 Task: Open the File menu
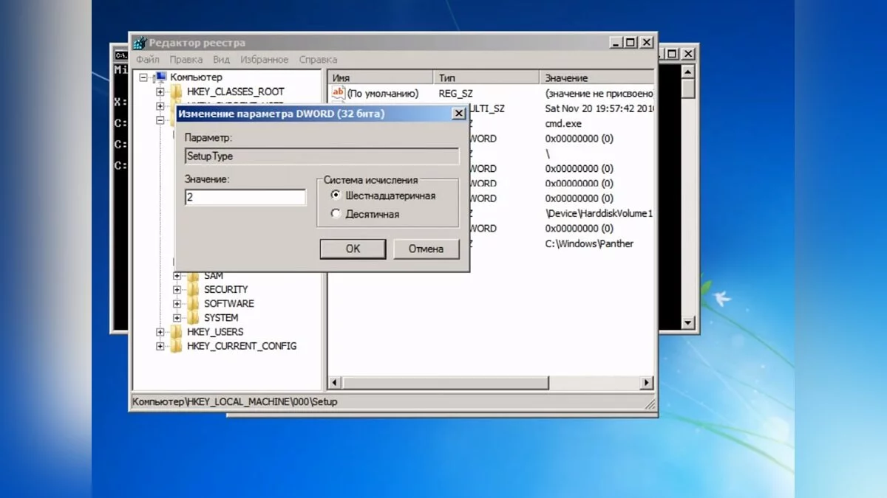pos(147,60)
